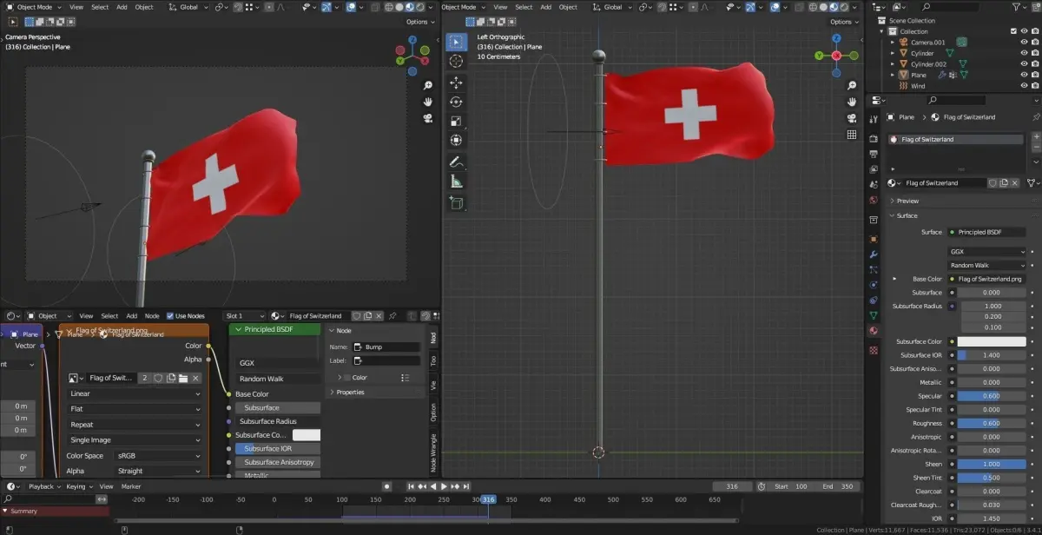
Task: Click current frame 316 marker on timeline
Action: tap(488, 499)
